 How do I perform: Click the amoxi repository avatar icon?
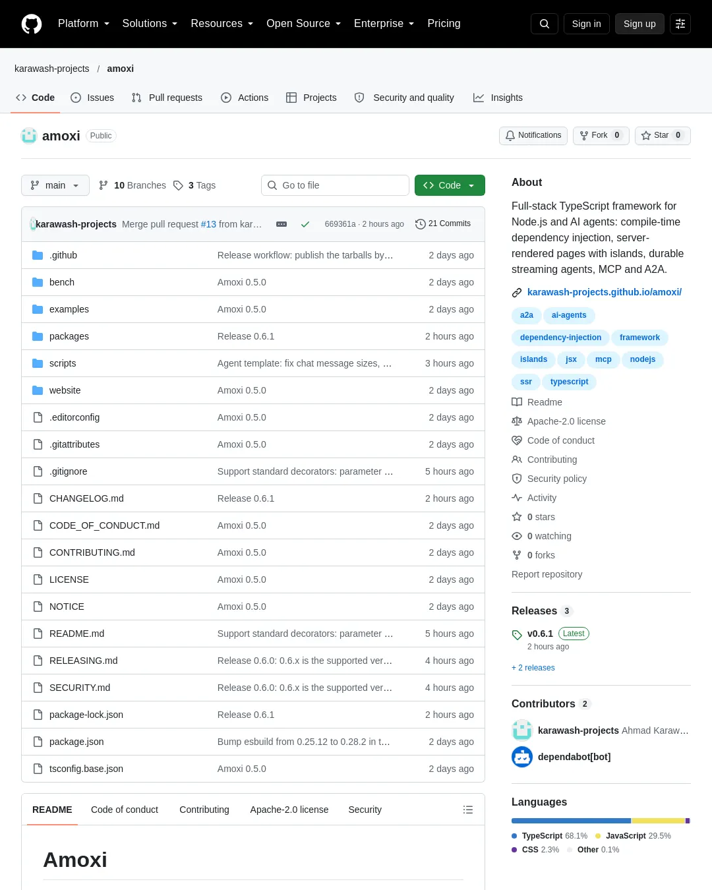click(29, 136)
